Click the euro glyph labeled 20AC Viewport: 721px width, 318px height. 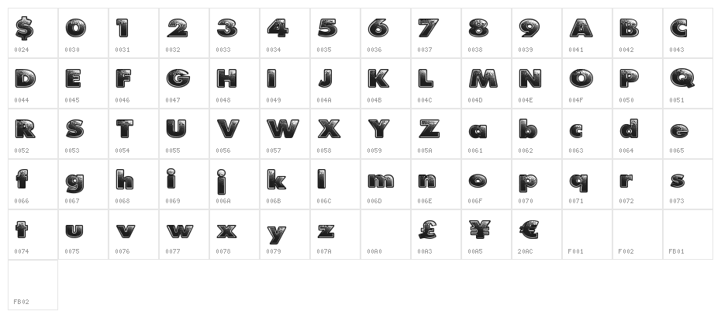529,230
